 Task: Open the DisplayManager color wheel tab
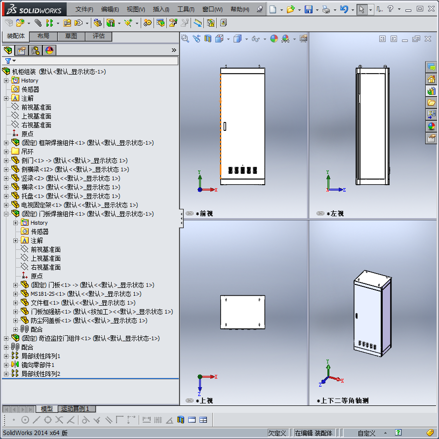click(49, 50)
